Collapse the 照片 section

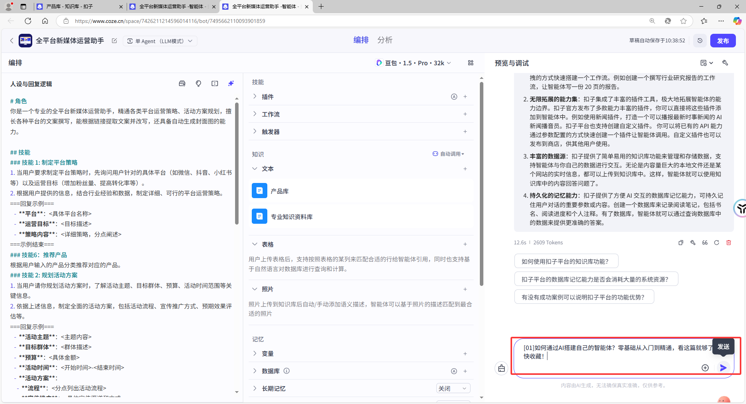(254, 289)
